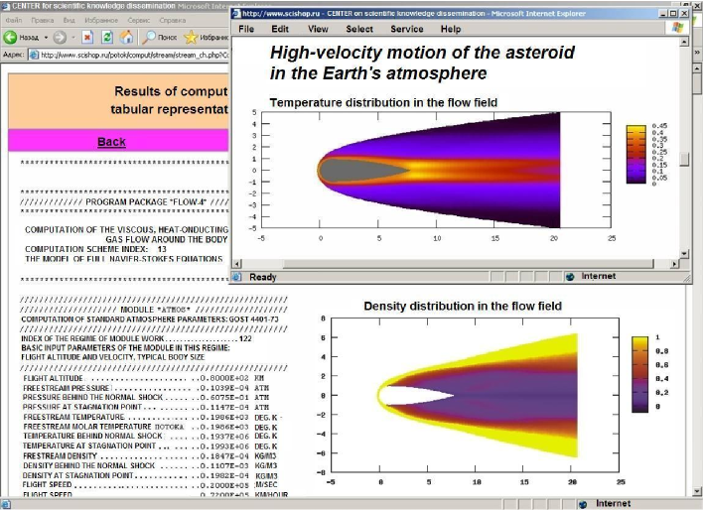Click the grey Forward arrow icon
The height and width of the screenshot is (510, 703).
coord(60,37)
